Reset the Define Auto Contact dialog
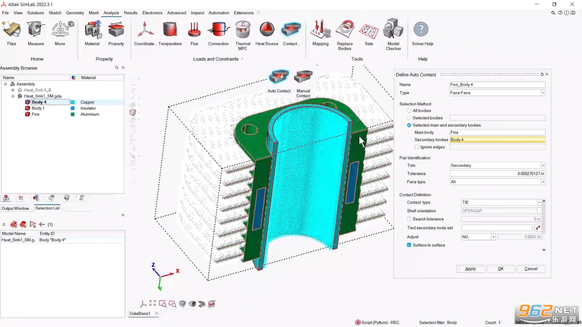This screenshot has width=582, height=327. 542,75
